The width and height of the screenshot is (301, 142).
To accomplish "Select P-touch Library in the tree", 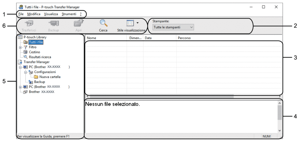I will tap(35, 37).
